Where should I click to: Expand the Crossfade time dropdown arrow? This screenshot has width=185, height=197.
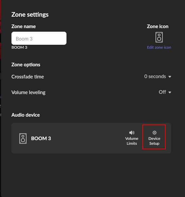(x=170, y=77)
